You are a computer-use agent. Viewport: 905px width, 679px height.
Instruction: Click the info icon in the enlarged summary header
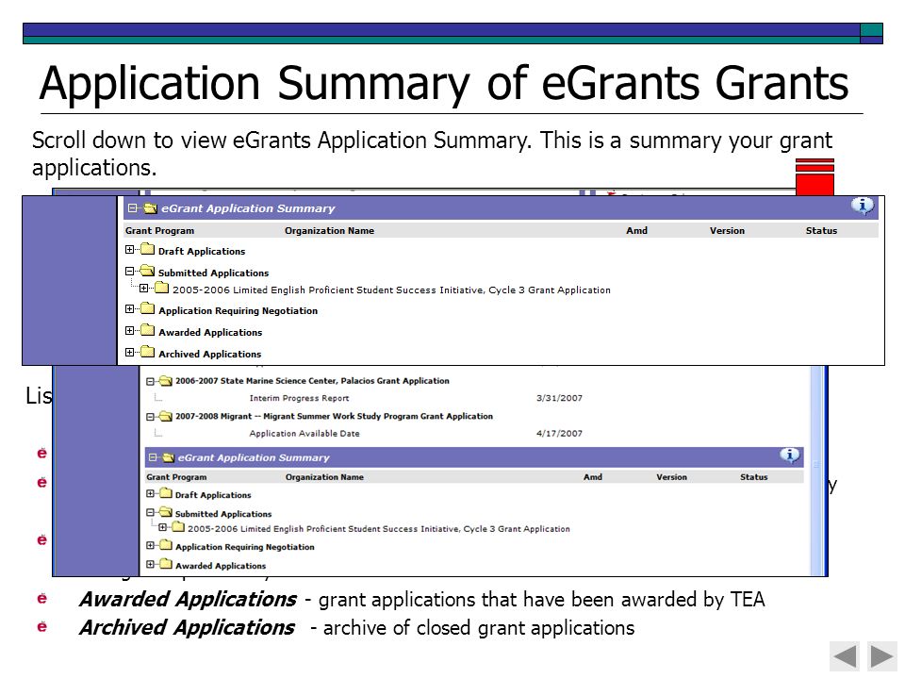point(863,207)
